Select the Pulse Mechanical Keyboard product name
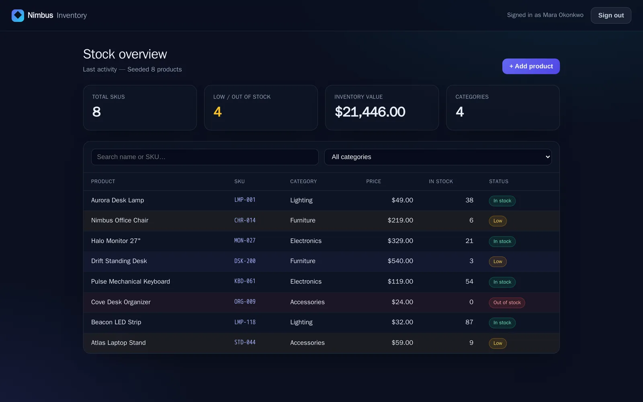 [x=131, y=281]
